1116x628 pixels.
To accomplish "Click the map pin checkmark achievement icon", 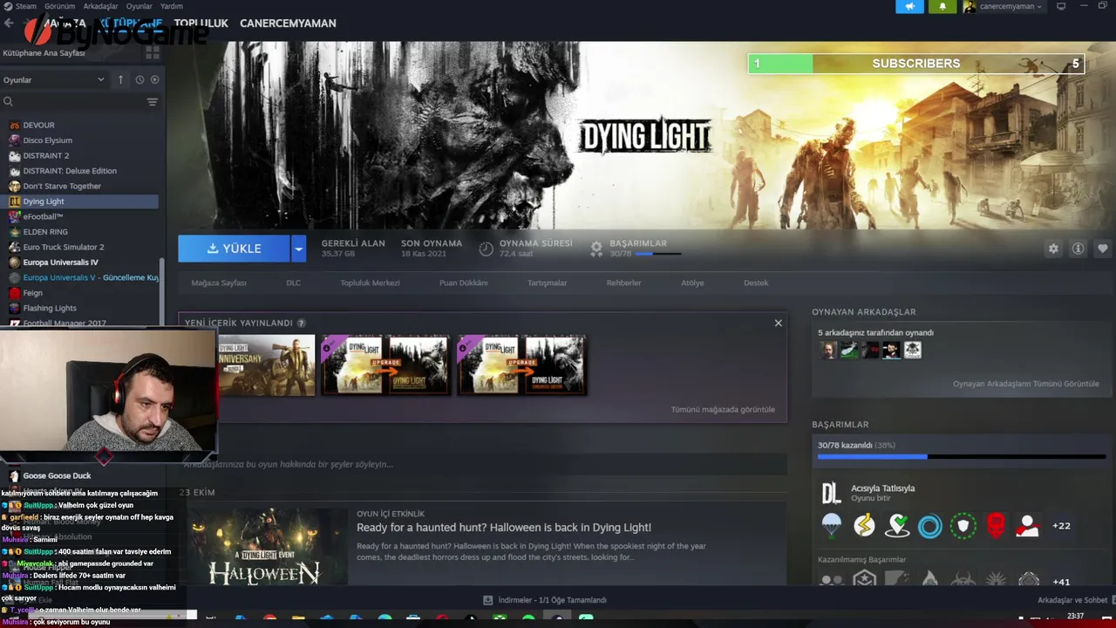I will tap(897, 526).
